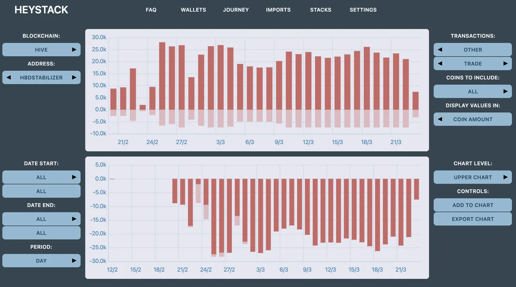Select the HIVE blockchain label
Screen dimensions: 516x287
42,50
